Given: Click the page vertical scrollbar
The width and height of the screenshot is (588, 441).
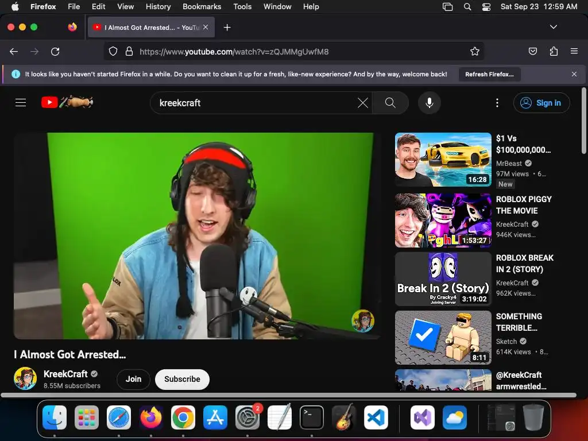Looking at the screenshot, I should pos(583,121).
